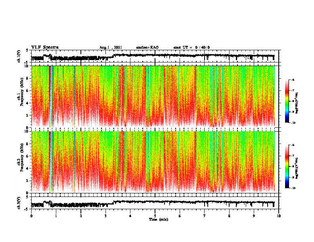Viewport: 314px width, 242px height.
Task: Click the time-axis tick label '1'
Action: (56, 216)
